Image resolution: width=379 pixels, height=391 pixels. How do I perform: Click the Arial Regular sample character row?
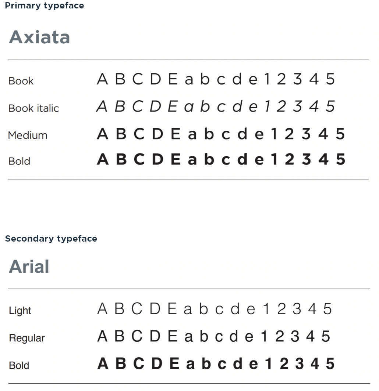tap(214, 336)
